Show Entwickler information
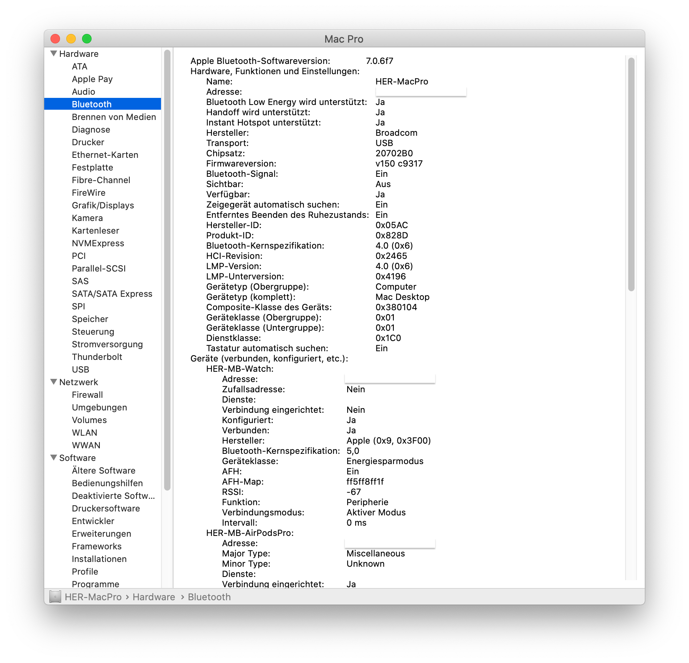 pos(93,521)
